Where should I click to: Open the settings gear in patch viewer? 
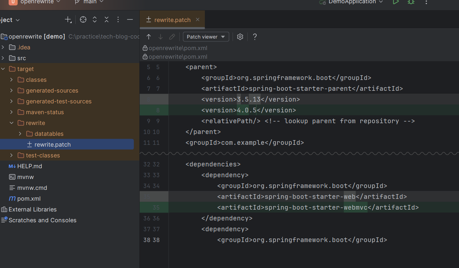(240, 37)
